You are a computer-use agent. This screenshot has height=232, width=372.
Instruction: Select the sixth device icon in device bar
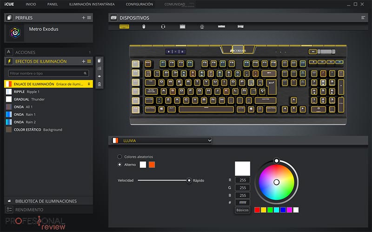coord(221,27)
